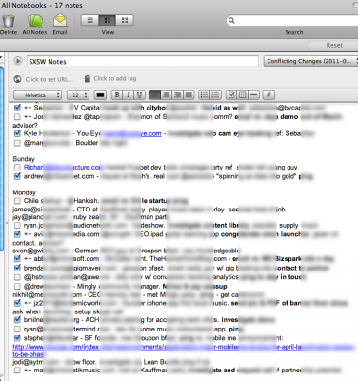The image size is (358, 381).
Task: Open All Notes from the toolbar
Action: 34,21
